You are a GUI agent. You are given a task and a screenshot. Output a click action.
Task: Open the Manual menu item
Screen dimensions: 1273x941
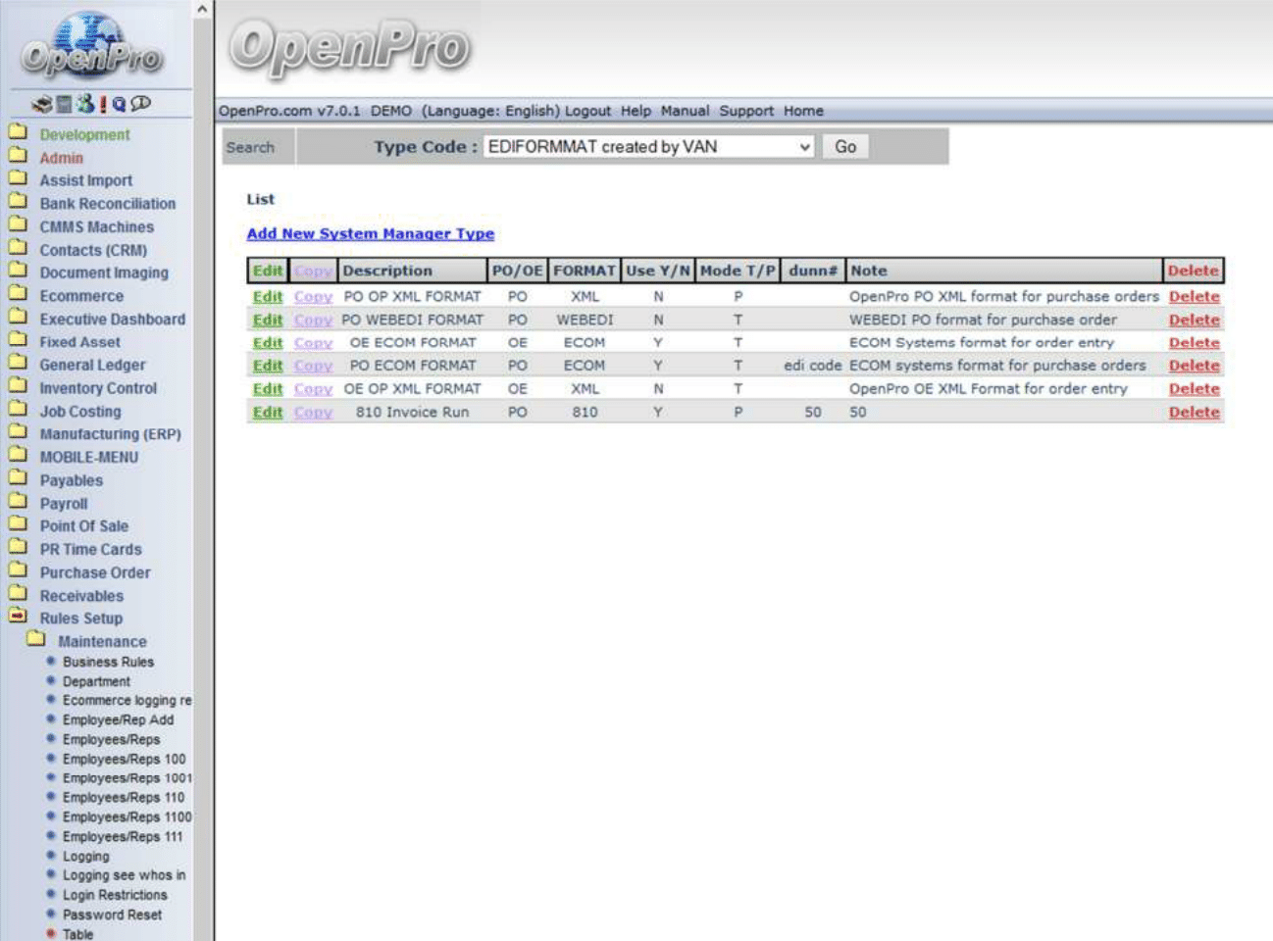coord(685,111)
